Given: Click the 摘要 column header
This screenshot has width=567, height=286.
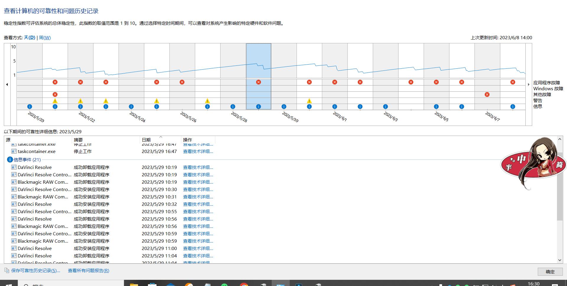Looking at the screenshot, I should (78, 140).
